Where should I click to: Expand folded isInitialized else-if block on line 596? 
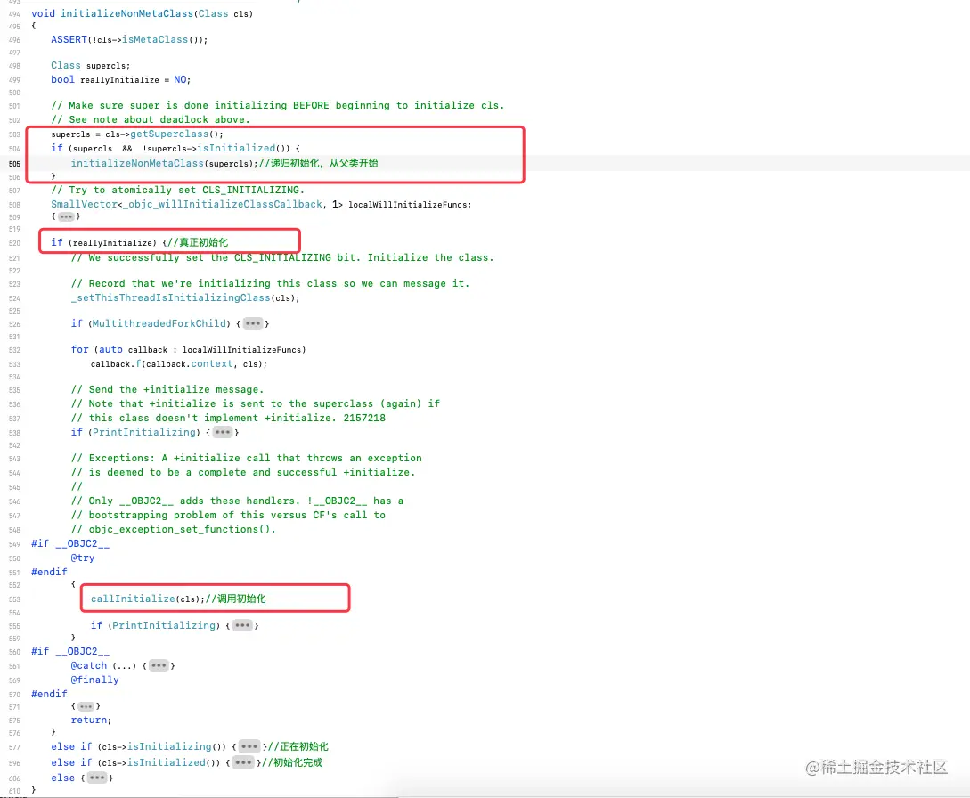(x=243, y=762)
